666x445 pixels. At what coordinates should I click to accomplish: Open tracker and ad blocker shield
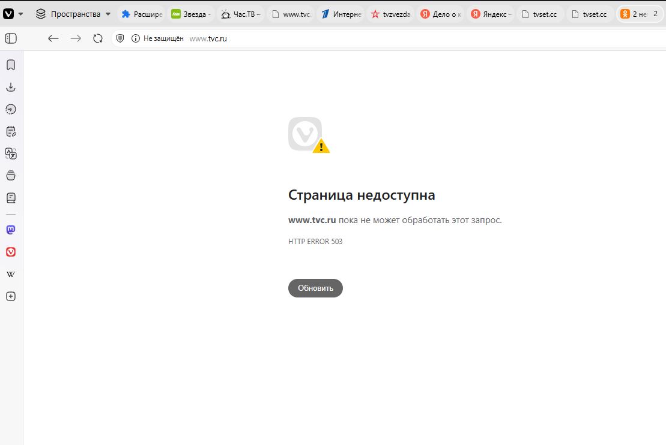pyautogui.click(x=120, y=38)
